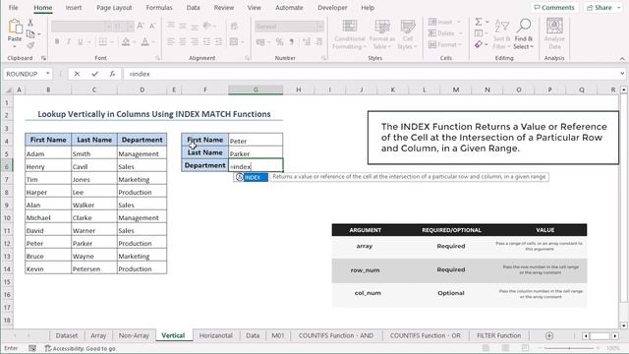Click the Clear eraser icon
This screenshot has width=629, height=354.
(x=479, y=44)
